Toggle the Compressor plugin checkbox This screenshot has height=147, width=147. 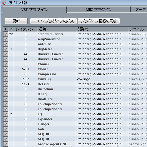[6, 74]
